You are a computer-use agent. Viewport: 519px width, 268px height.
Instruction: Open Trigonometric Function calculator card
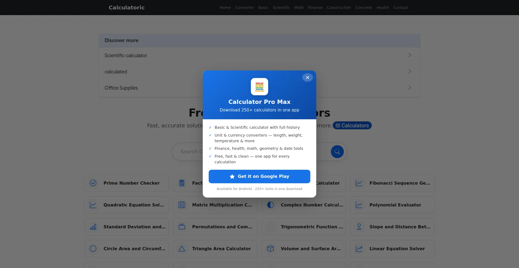[304, 227]
